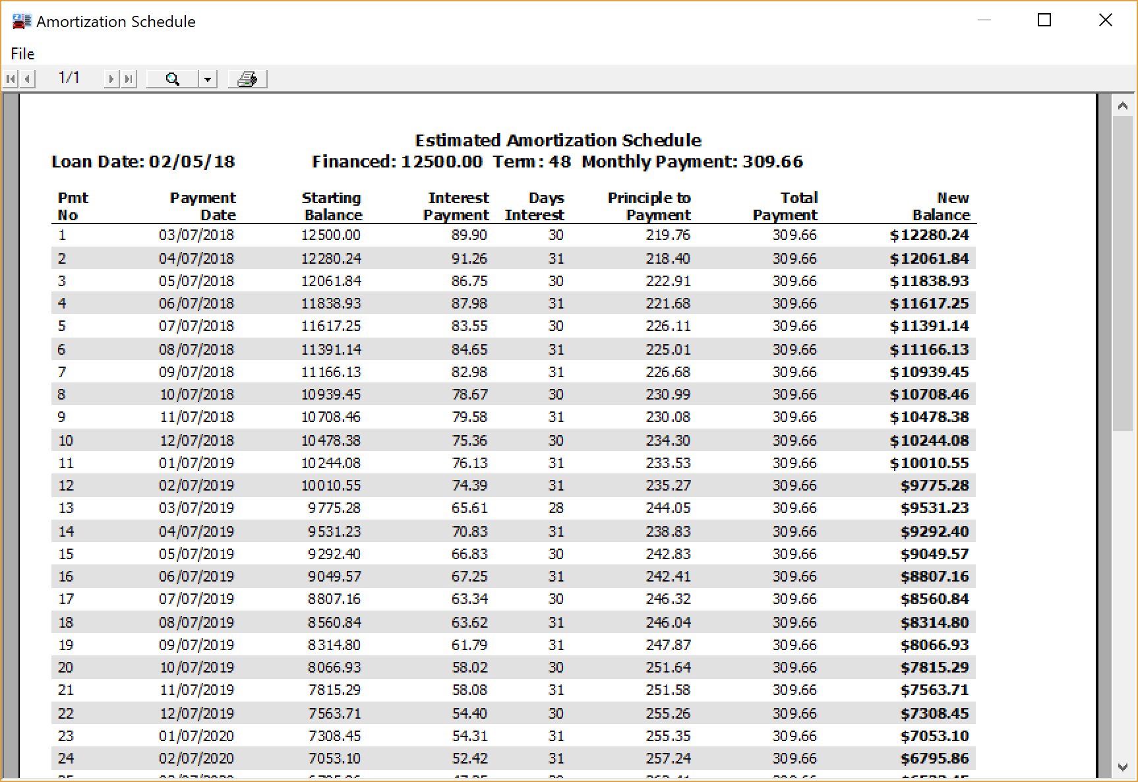This screenshot has width=1138, height=782.
Task: Click the vertical scrollbar thumb
Action: pos(1122,274)
